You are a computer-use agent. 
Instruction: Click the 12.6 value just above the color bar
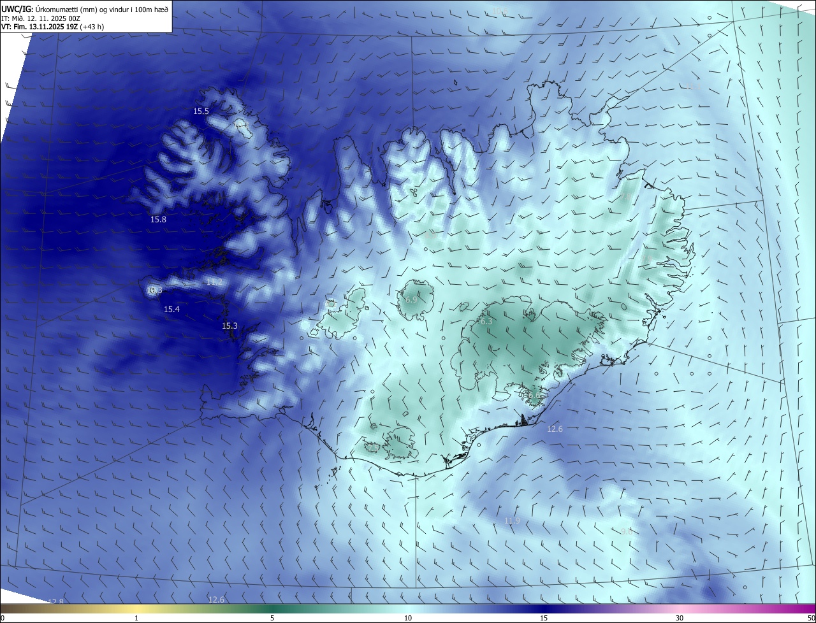[x=216, y=599]
